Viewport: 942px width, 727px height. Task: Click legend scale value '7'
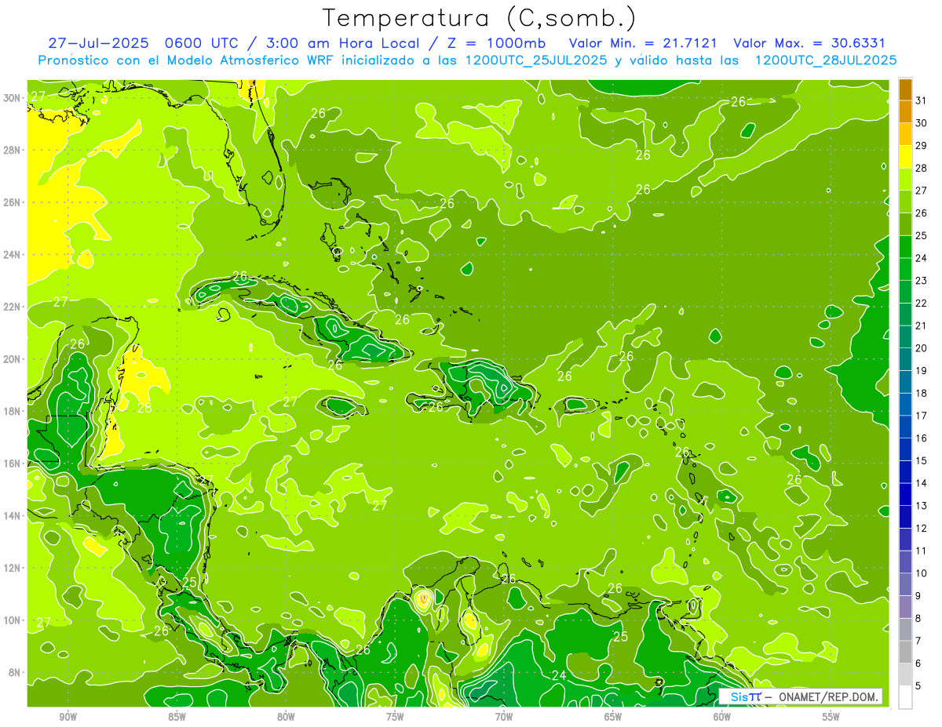919,641
